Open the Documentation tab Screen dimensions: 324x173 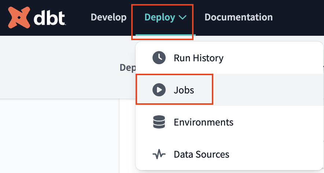[239, 17]
